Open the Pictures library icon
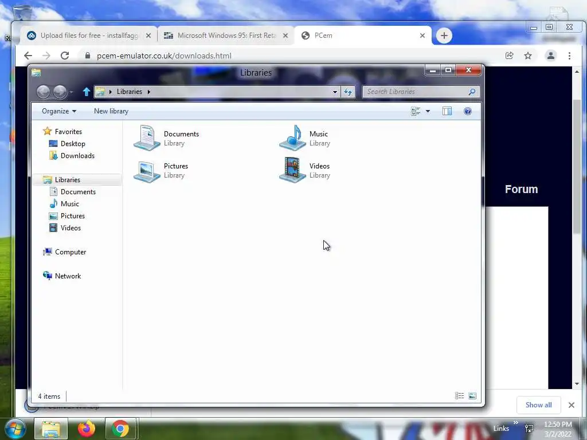 (x=147, y=171)
